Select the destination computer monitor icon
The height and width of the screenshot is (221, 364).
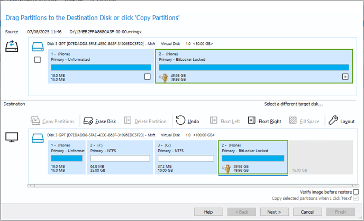12,137
